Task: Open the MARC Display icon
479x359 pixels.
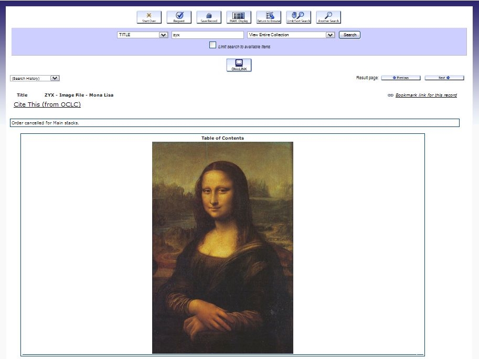Action: 239,17
